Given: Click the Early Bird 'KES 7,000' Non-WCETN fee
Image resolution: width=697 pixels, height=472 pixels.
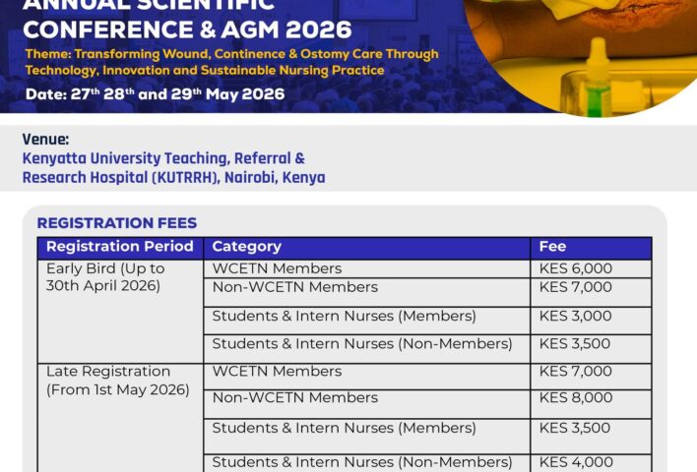Looking at the screenshot, I should (592, 292).
